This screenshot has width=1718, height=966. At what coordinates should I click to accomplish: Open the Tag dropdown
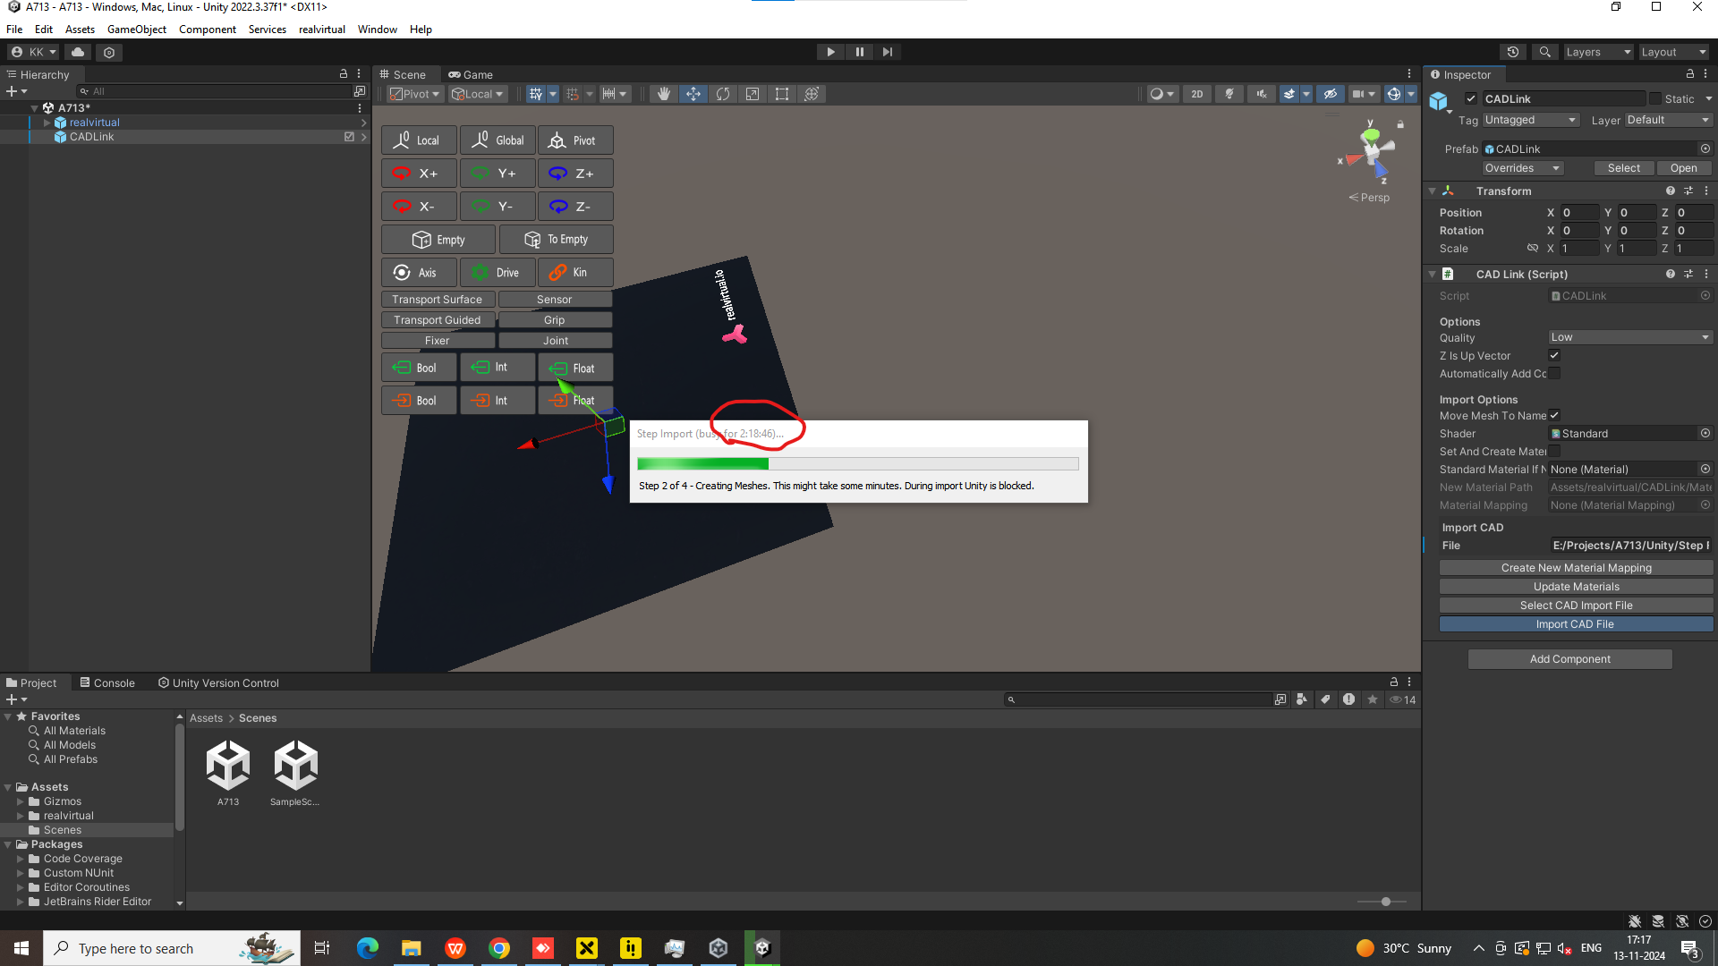pos(1531,120)
